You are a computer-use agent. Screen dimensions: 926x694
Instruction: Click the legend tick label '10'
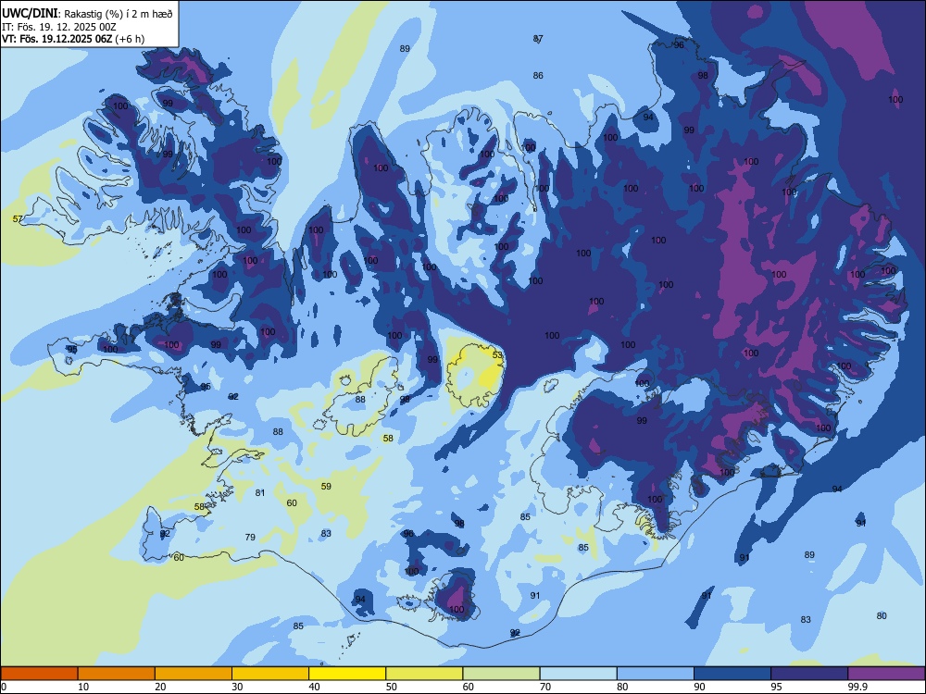[x=83, y=687]
